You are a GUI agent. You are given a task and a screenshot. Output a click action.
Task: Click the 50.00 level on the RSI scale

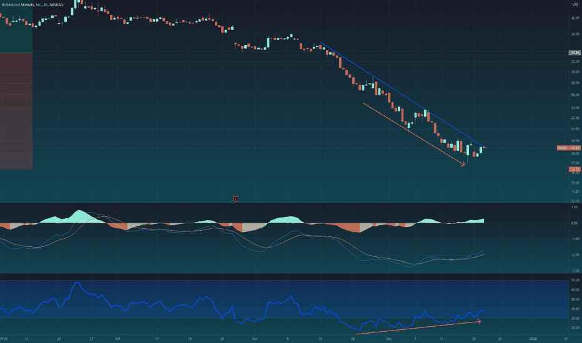(x=575, y=299)
